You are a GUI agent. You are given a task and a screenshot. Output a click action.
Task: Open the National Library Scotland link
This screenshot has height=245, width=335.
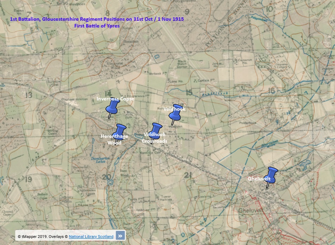[x=91, y=237]
